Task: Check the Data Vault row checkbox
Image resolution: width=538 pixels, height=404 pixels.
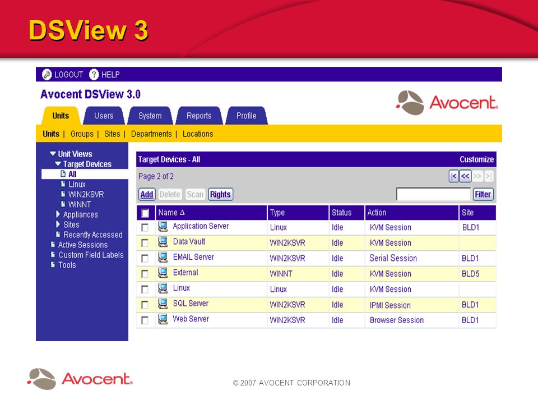Action: tap(145, 243)
